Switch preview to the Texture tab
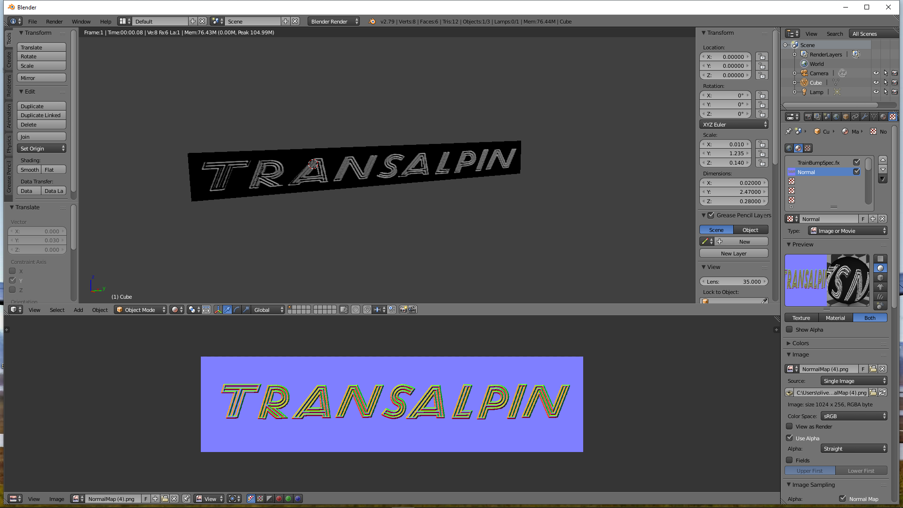The image size is (903, 508). 801,318
